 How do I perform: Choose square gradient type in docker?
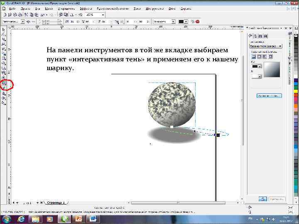270,56
